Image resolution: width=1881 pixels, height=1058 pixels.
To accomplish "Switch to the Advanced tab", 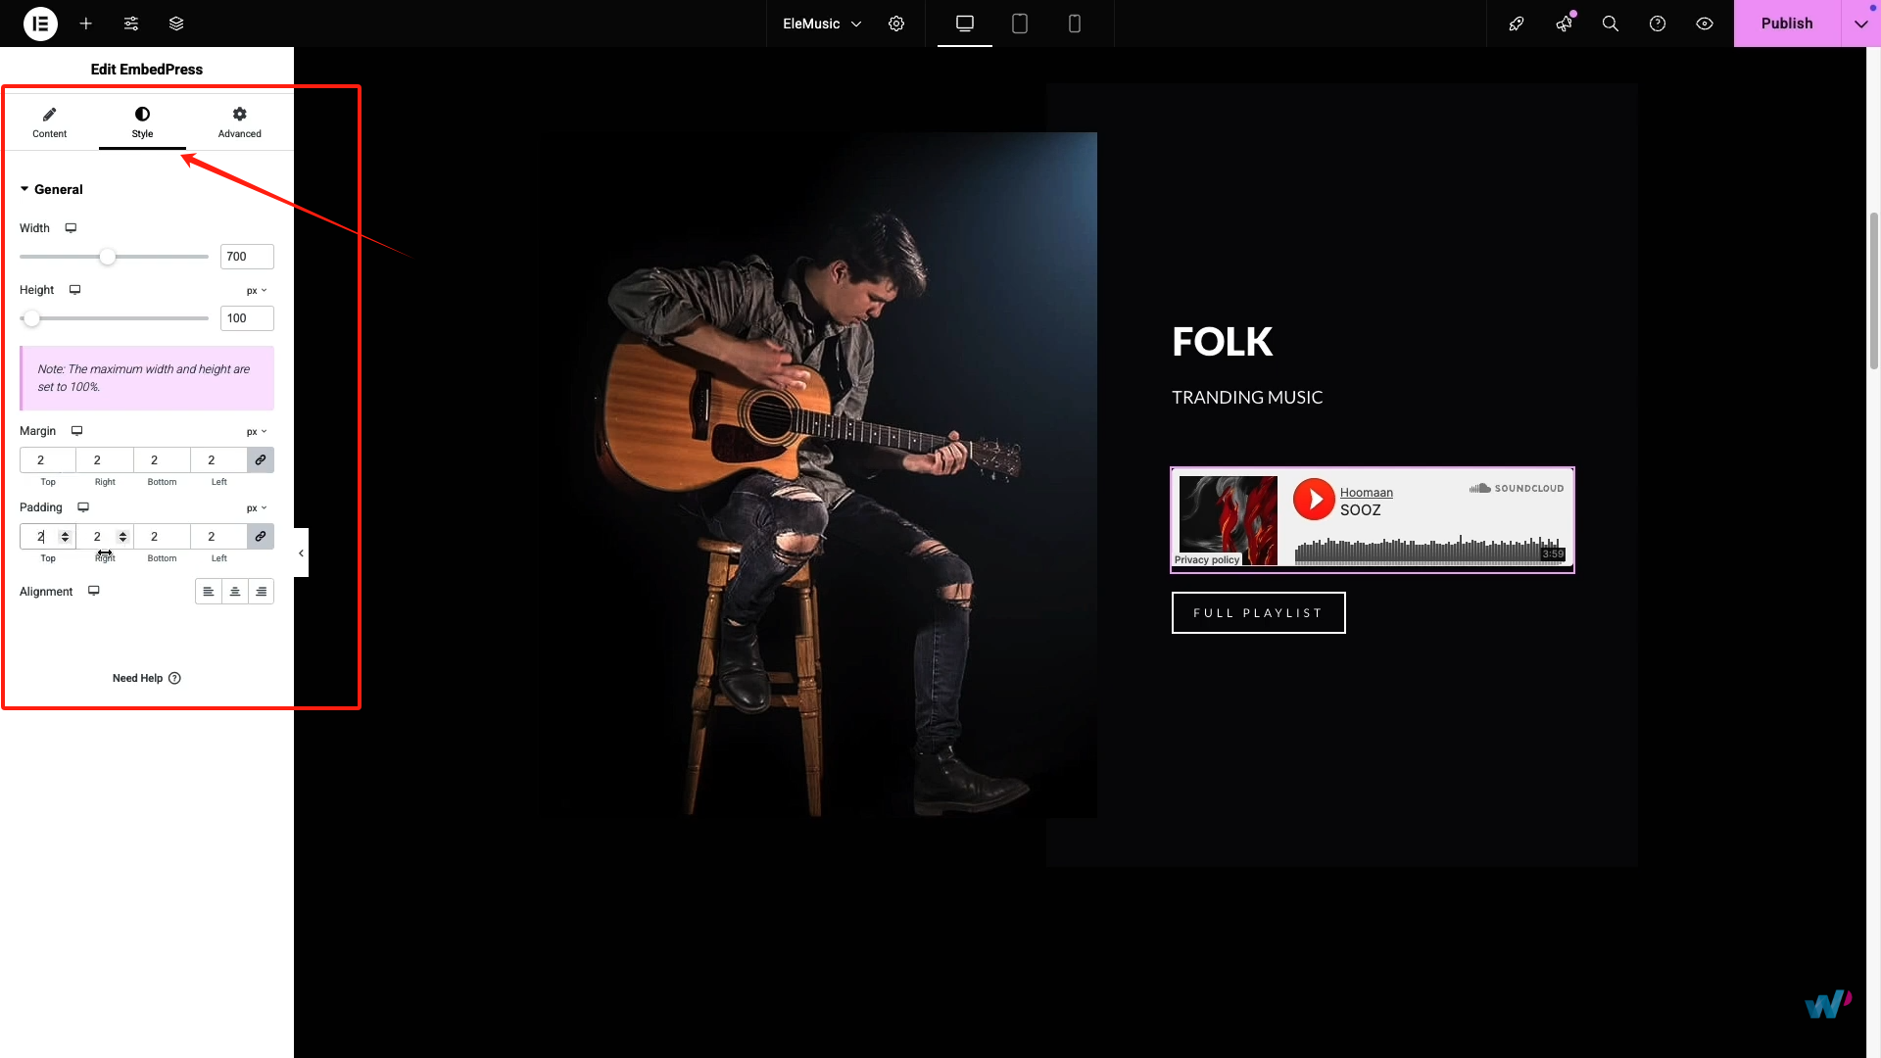I will [x=239, y=122].
